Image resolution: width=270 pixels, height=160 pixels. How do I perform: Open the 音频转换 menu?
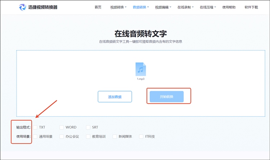pyautogui.click(x=139, y=7)
